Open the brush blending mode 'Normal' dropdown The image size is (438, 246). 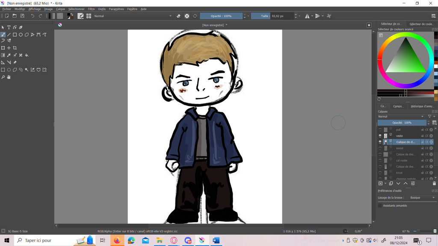point(133,16)
